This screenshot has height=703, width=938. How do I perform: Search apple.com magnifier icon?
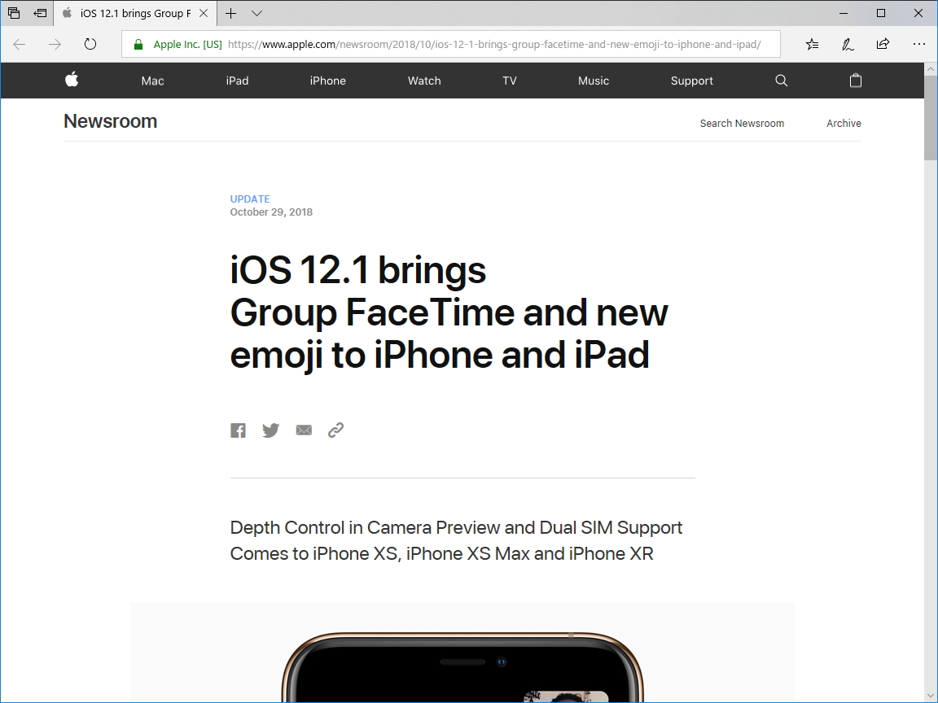tap(782, 81)
